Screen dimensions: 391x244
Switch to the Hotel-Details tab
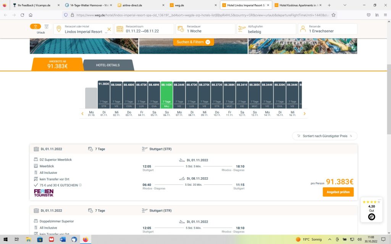pyautogui.click(x=108, y=65)
